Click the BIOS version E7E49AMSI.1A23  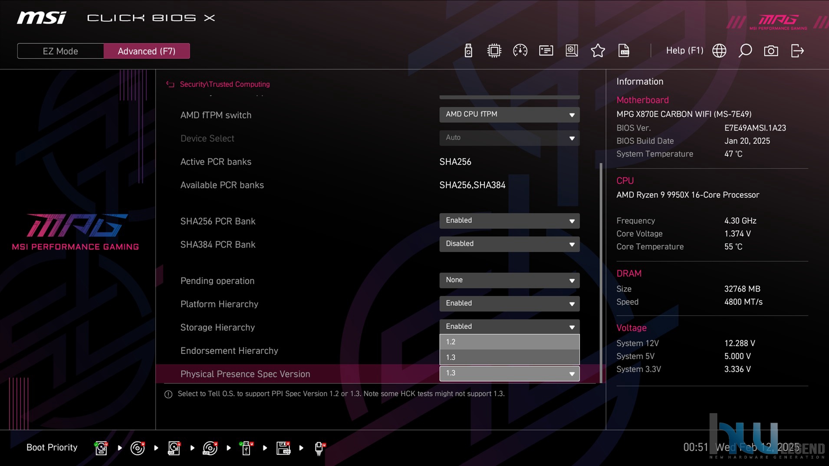click(755, 128)
